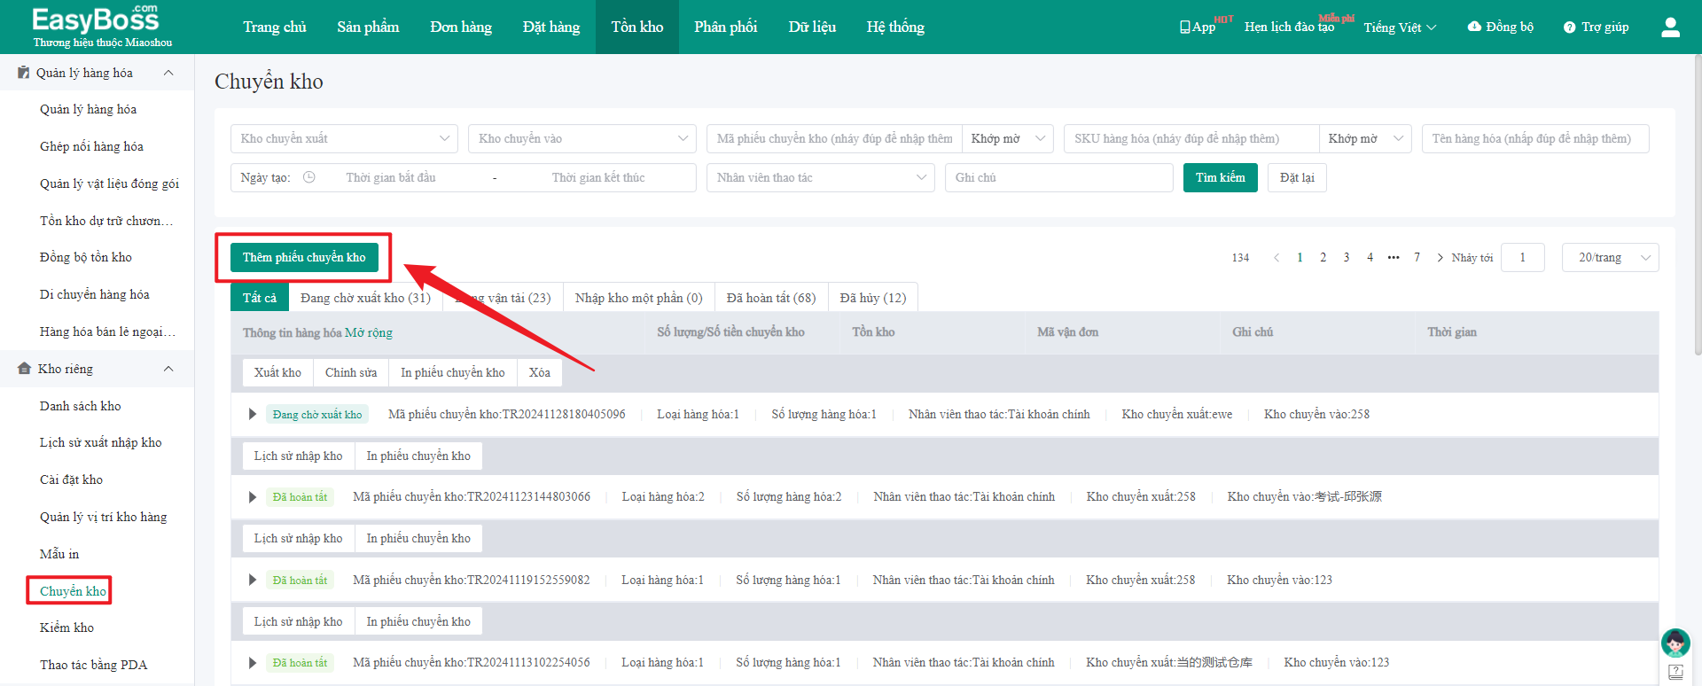This screenshot has height=686, width=1702.
Task: Open the Kho chuyển xuất dropdown
Action: [344, 139]
